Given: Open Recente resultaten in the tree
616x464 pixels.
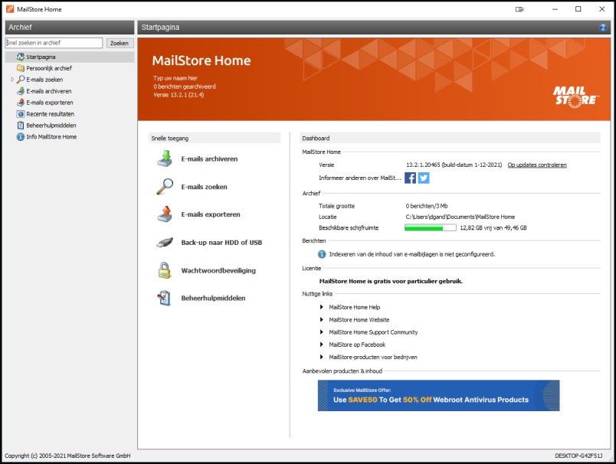Looking at the screenshot, I should click(x=51, y=114).
